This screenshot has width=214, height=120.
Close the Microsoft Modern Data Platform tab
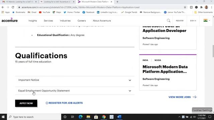tap(111, 2)
